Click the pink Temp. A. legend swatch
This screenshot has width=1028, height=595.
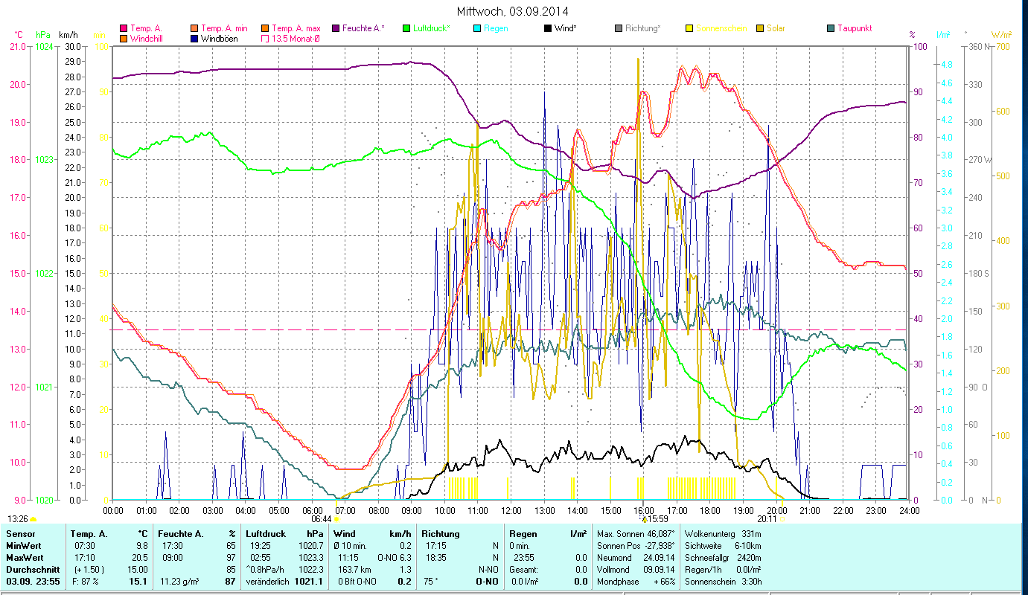point(124,28)
